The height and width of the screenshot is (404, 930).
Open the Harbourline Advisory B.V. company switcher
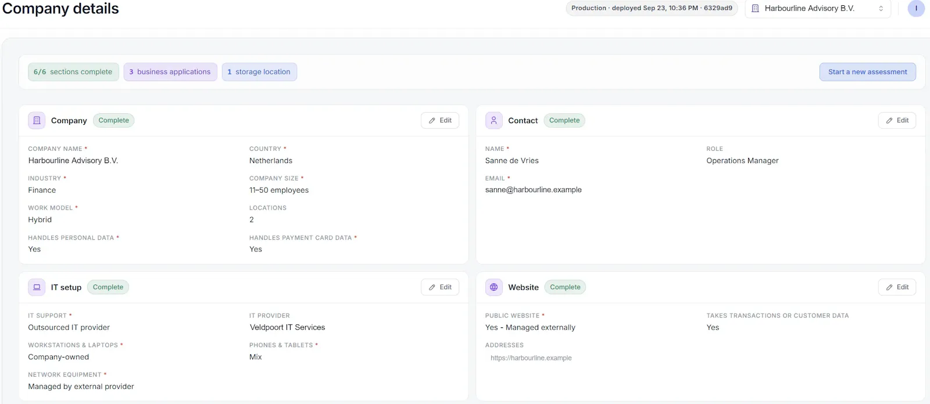point(817,8)
